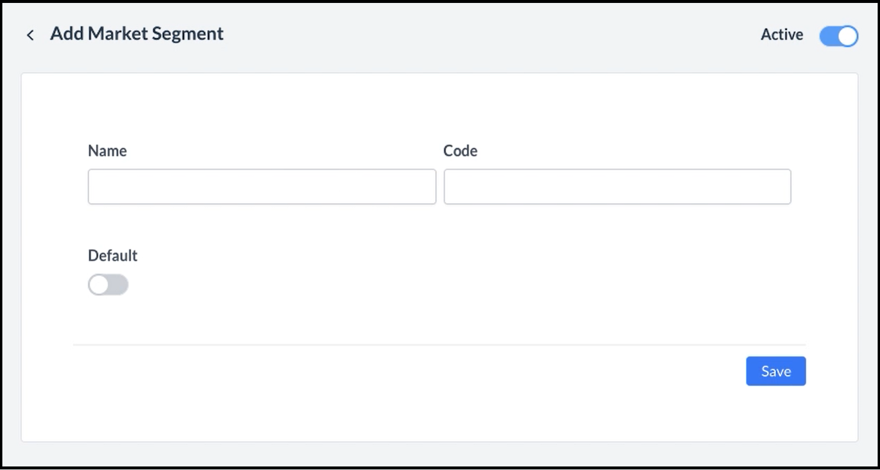Image resolution: width=880 pixels, height=470 pixels.
Task: Click the white knob of the Default switch
Action: 99,285
